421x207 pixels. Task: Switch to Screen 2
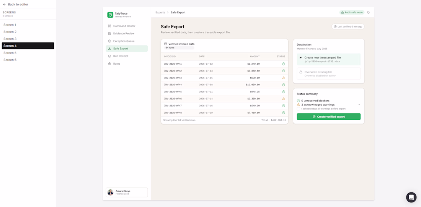click(28, 32)
